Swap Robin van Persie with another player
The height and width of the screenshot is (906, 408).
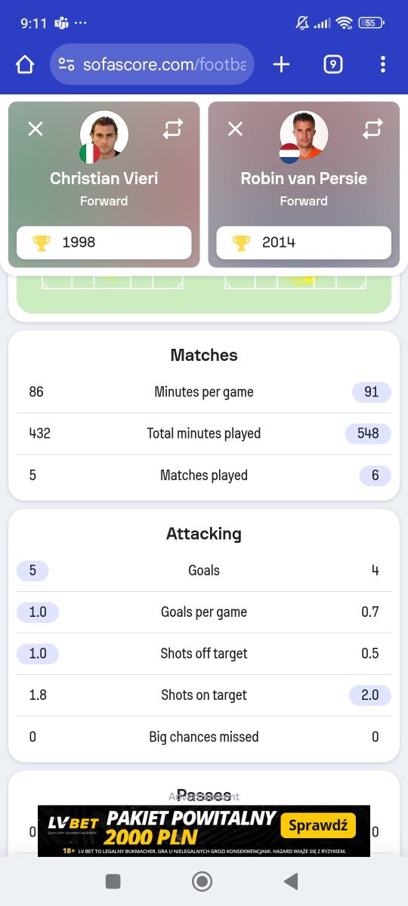(x=372, y=129)
